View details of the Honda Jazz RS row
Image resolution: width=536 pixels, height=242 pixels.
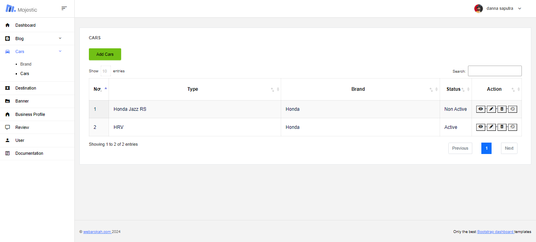click(x=481, y=109)
